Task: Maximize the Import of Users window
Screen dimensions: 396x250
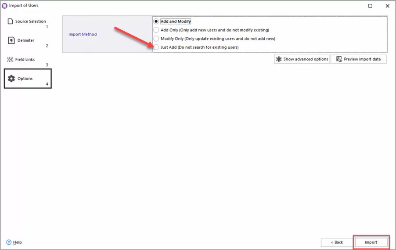Action: tap(370, 6)
